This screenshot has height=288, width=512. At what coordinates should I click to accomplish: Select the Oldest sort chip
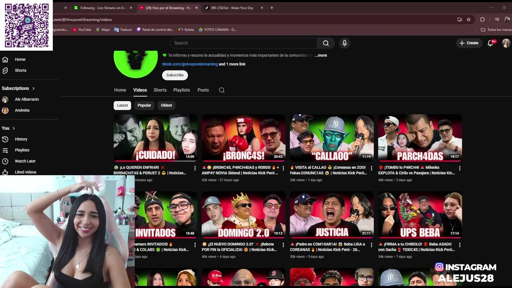(x=166, y=105)
